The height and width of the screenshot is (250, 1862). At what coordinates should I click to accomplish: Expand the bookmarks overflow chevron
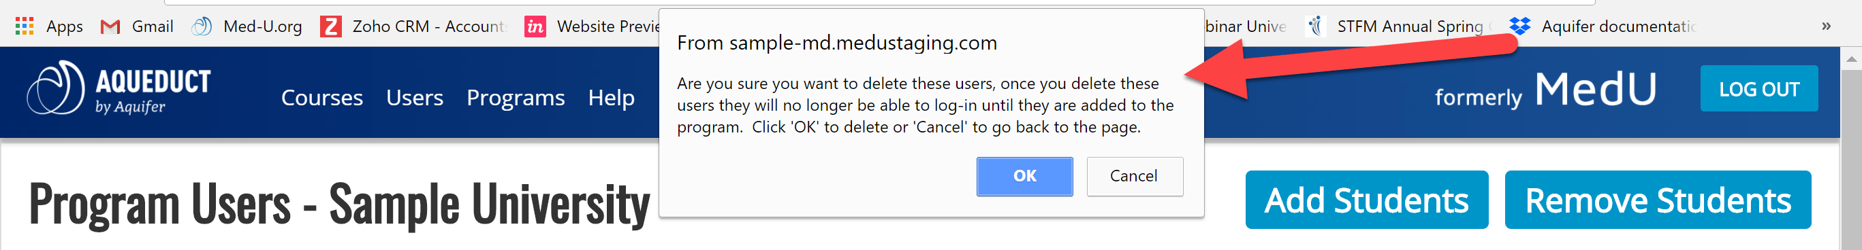[x=1827, y=26]
